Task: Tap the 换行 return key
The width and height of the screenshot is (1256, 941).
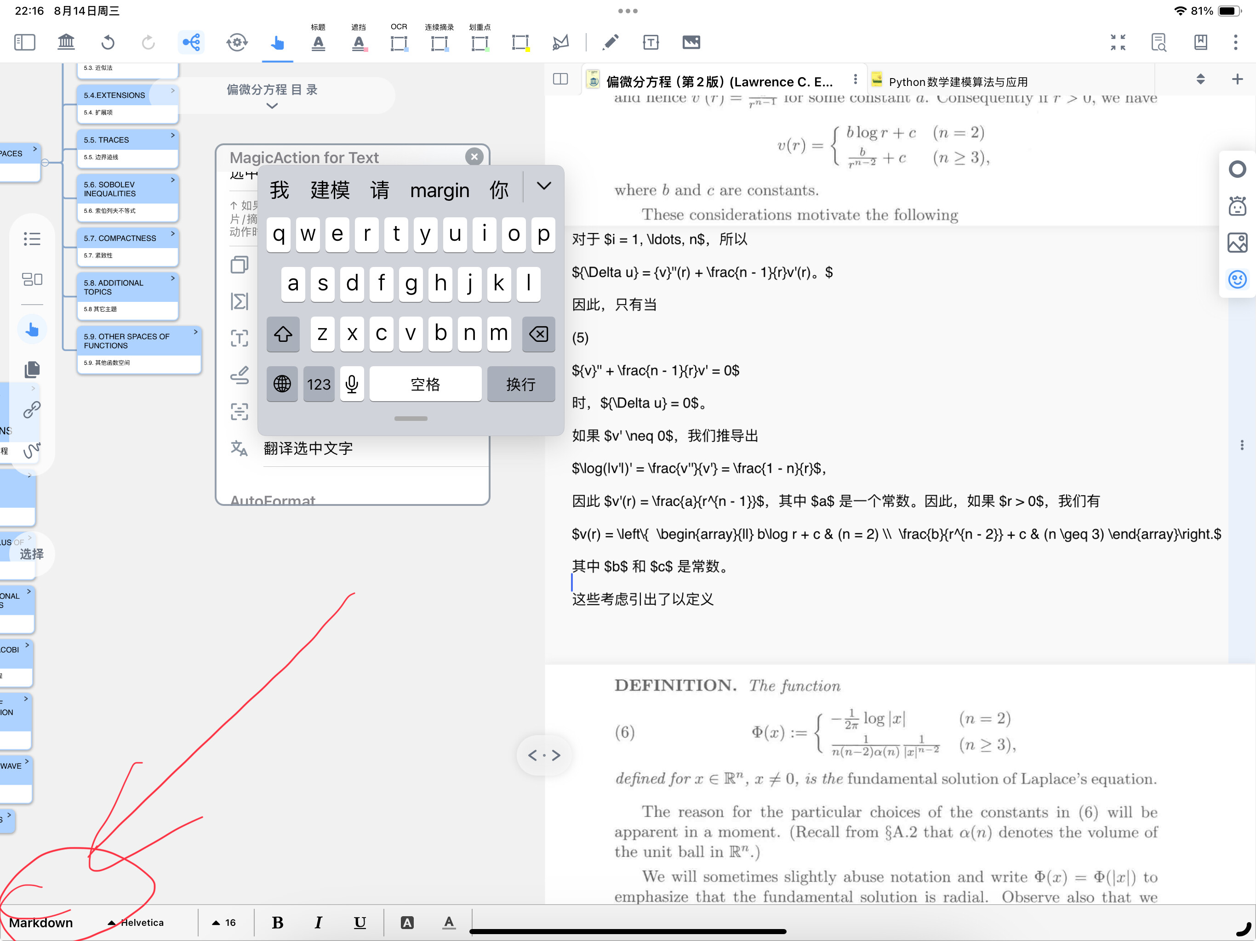Action: 521,384
